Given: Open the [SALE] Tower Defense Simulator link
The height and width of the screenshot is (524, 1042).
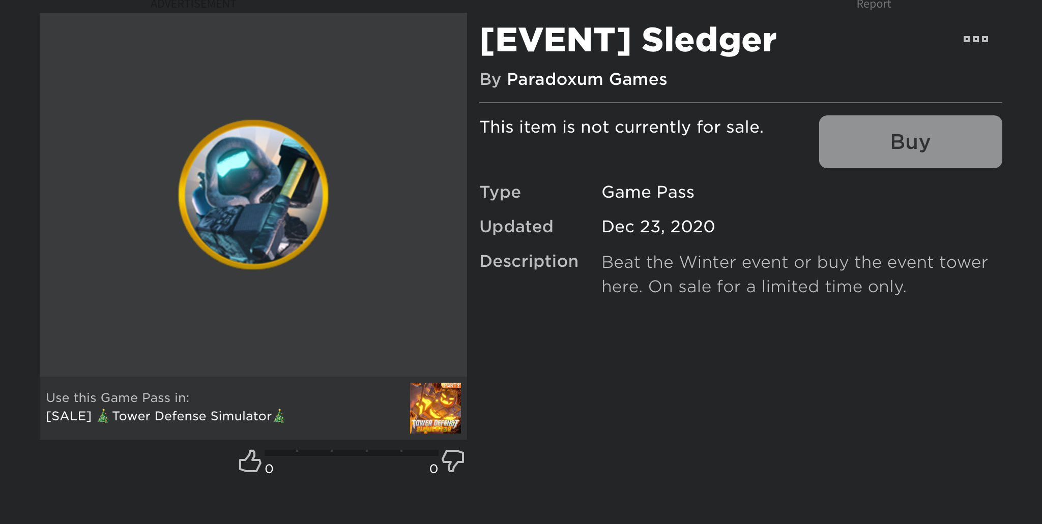Looking at the screenshot, I should [x=165, y=416].
